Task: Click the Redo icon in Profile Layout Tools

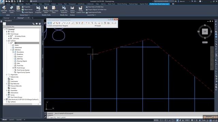Action: [x=115, y=23]
